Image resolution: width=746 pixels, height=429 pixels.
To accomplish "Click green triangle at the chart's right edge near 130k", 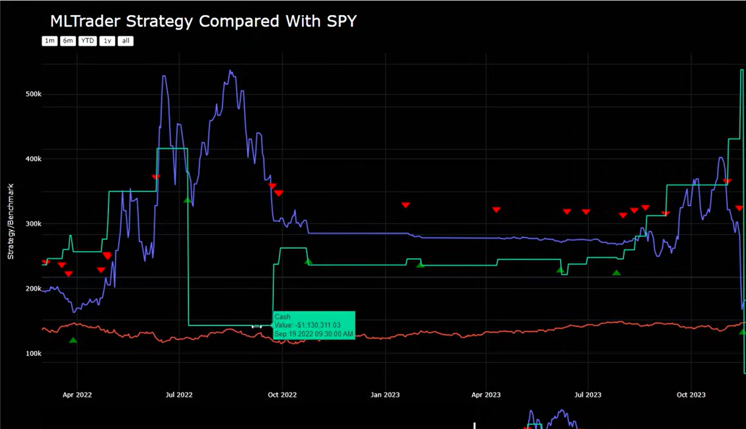I will [x=742, y=332].
